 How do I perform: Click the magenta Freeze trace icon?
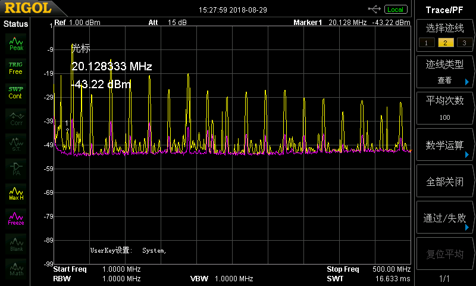pos(16,218)
